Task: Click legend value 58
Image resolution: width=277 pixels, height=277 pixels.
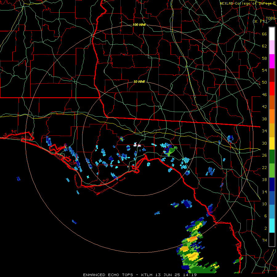Action: (x=264, y=58)
